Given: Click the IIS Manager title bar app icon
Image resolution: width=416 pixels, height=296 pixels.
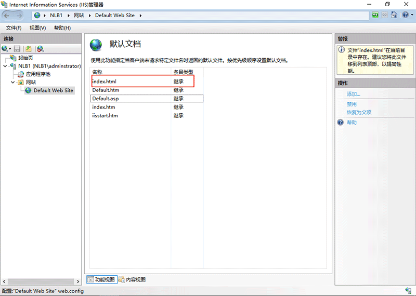Looking at the screenshot, I should (4, 5).
